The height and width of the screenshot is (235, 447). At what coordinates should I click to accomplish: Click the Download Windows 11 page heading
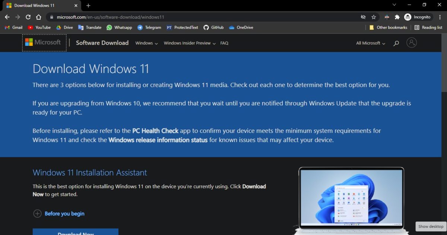pyautogui.click(x=91, y=69)
